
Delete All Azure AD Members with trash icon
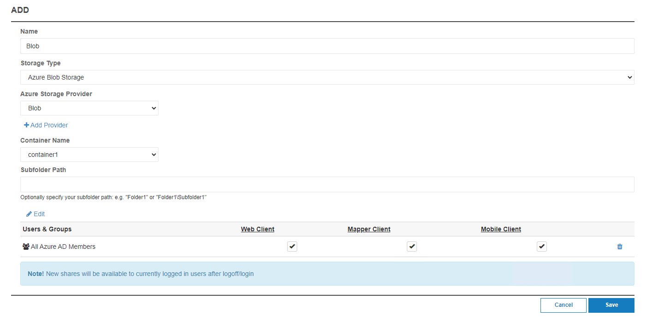click(x=619, y=247)
